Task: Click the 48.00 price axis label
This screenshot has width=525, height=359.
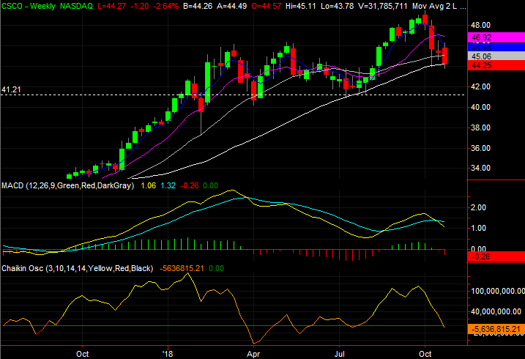Action: [480, 25]
